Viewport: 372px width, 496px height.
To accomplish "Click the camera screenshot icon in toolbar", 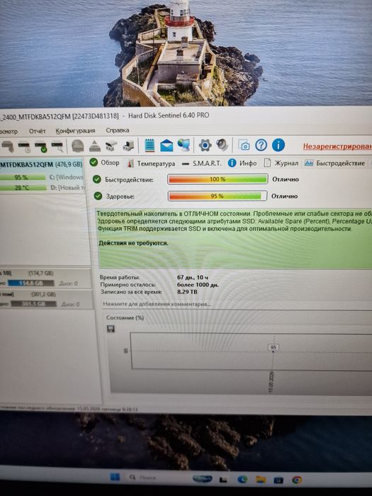I will pyautogui.click(x=244, y=145).
